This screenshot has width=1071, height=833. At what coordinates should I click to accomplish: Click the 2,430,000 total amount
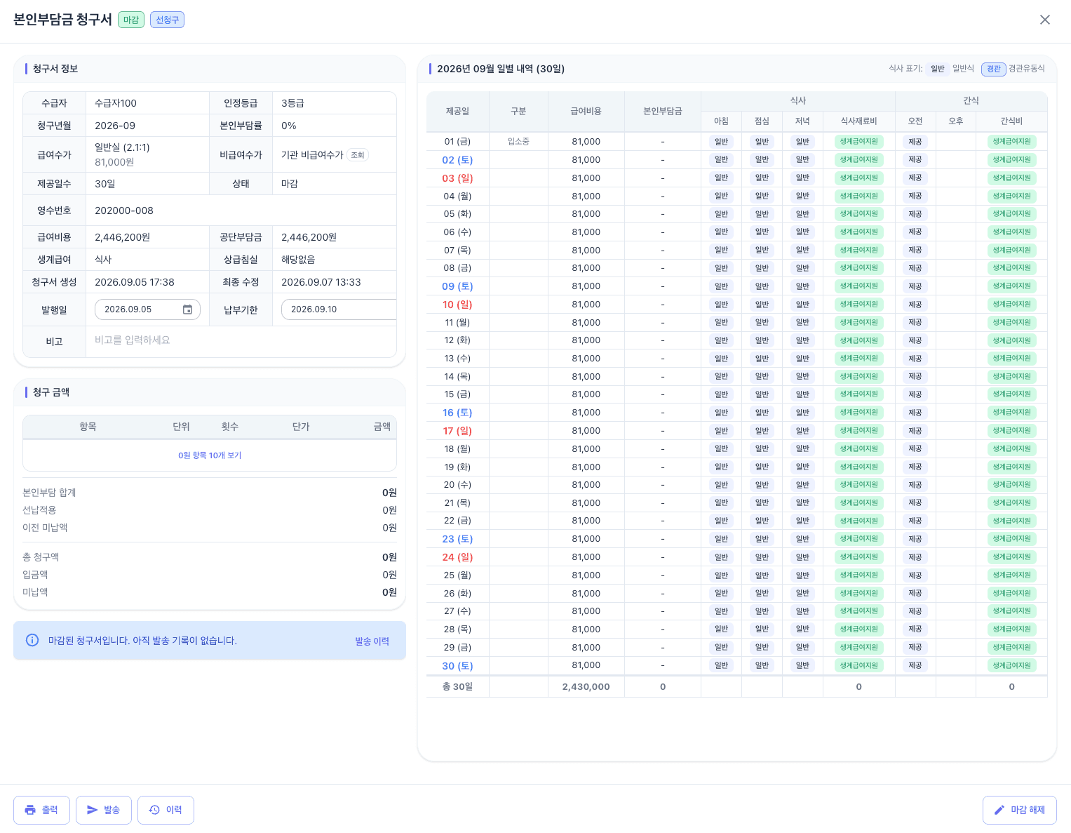click(586, 687)
